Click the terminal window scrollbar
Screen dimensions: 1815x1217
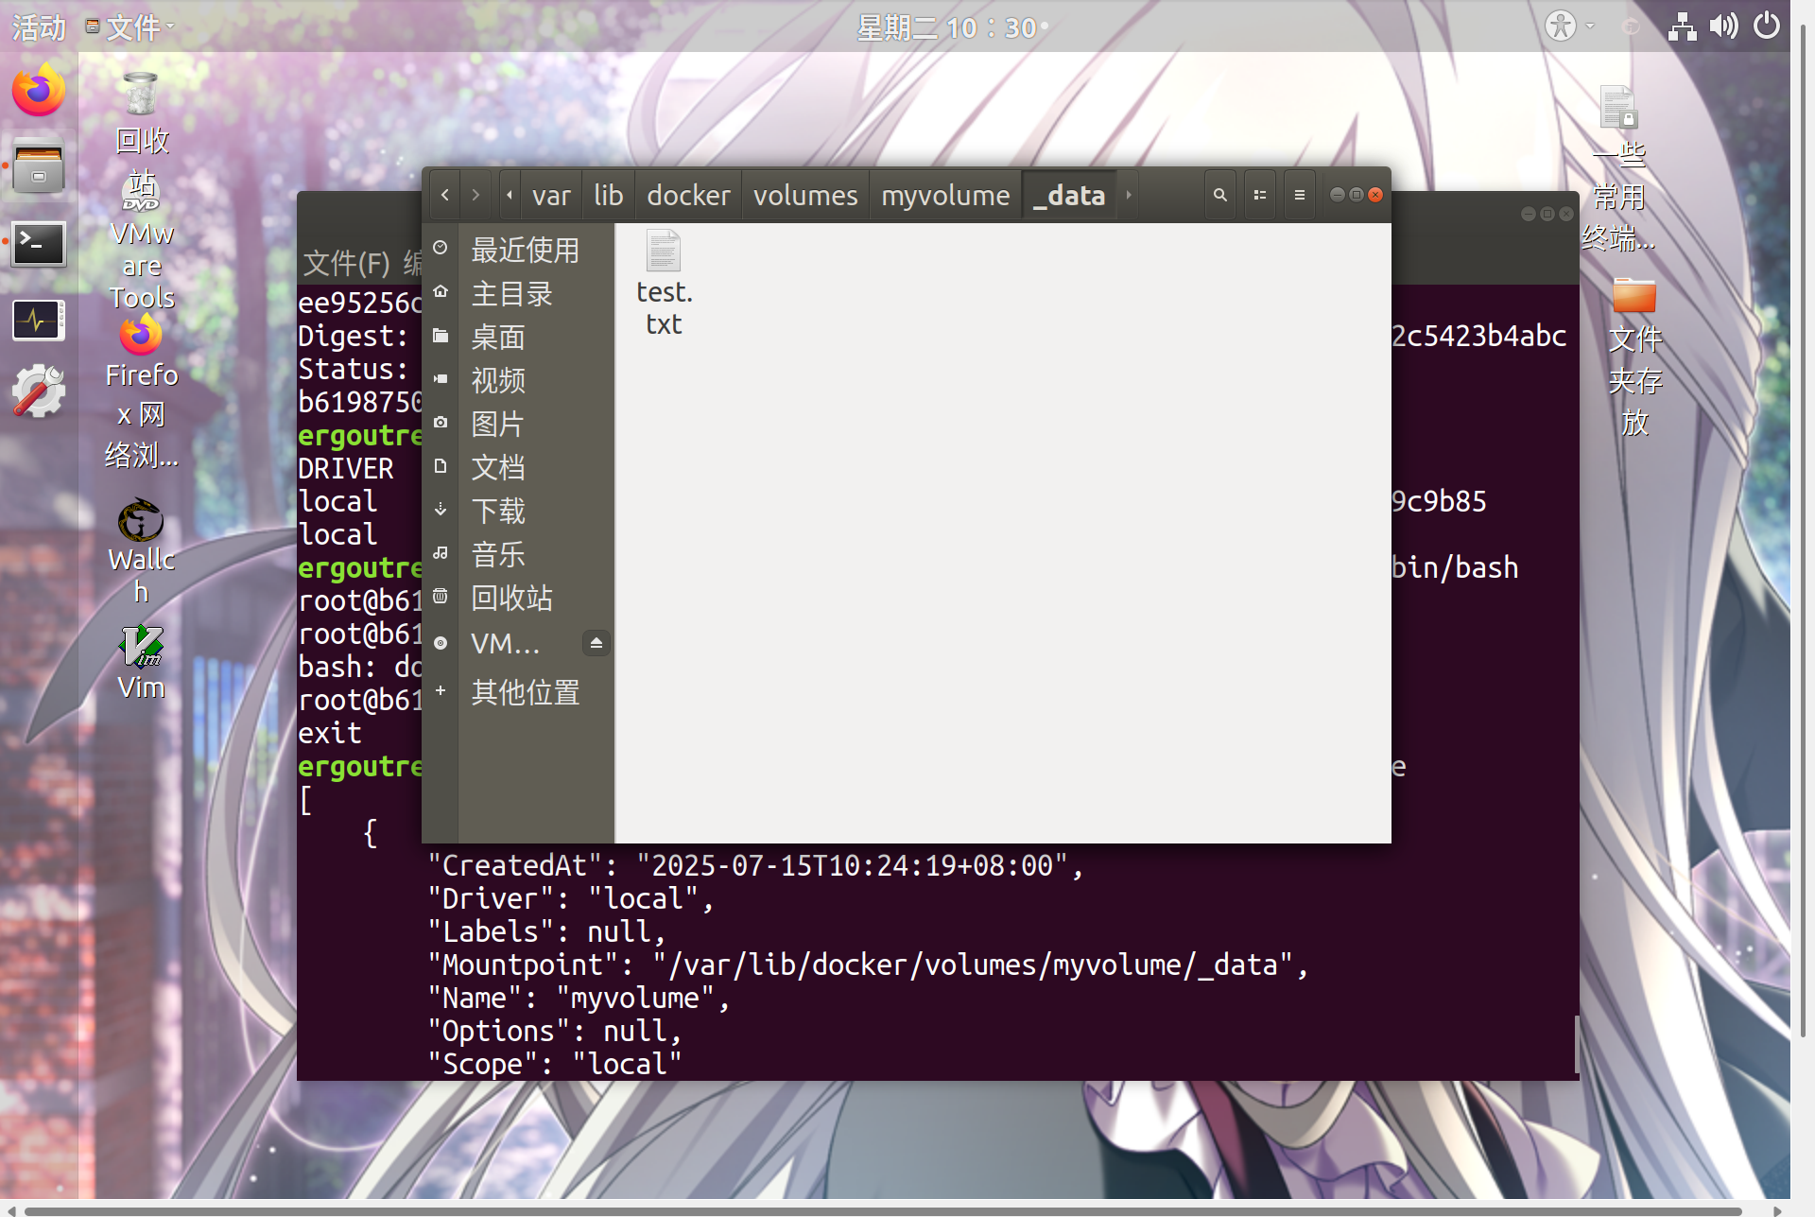coord(1575,1045)
